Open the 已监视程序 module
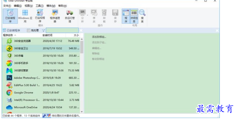Image resolution: width=236 pixels, height=119 pixels. pos(40,16)
